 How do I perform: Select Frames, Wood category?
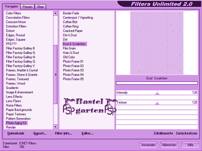tap(16, 83)
